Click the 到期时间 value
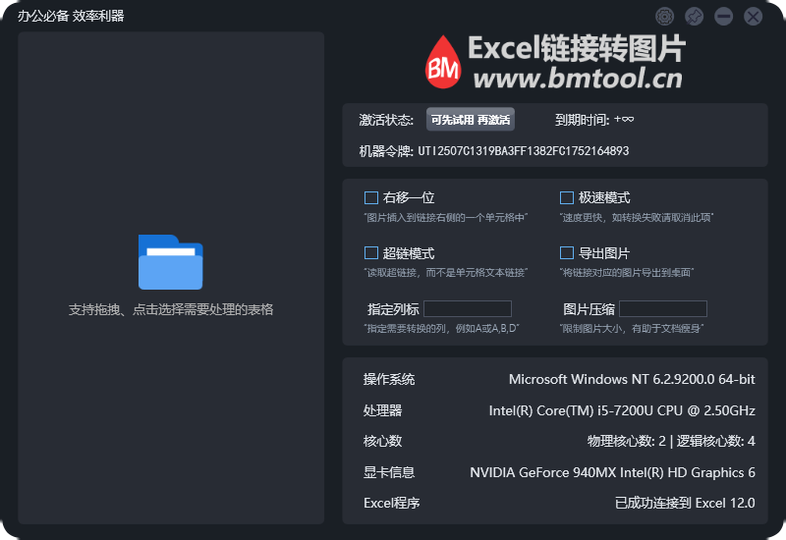Viewport: 786px width, 540px height. pyautogui.click(x=624, y=120)
